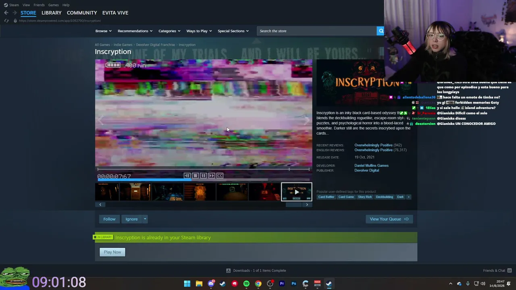Open Devolver Digital publisher link
The image size is (516, 290).
366,170
